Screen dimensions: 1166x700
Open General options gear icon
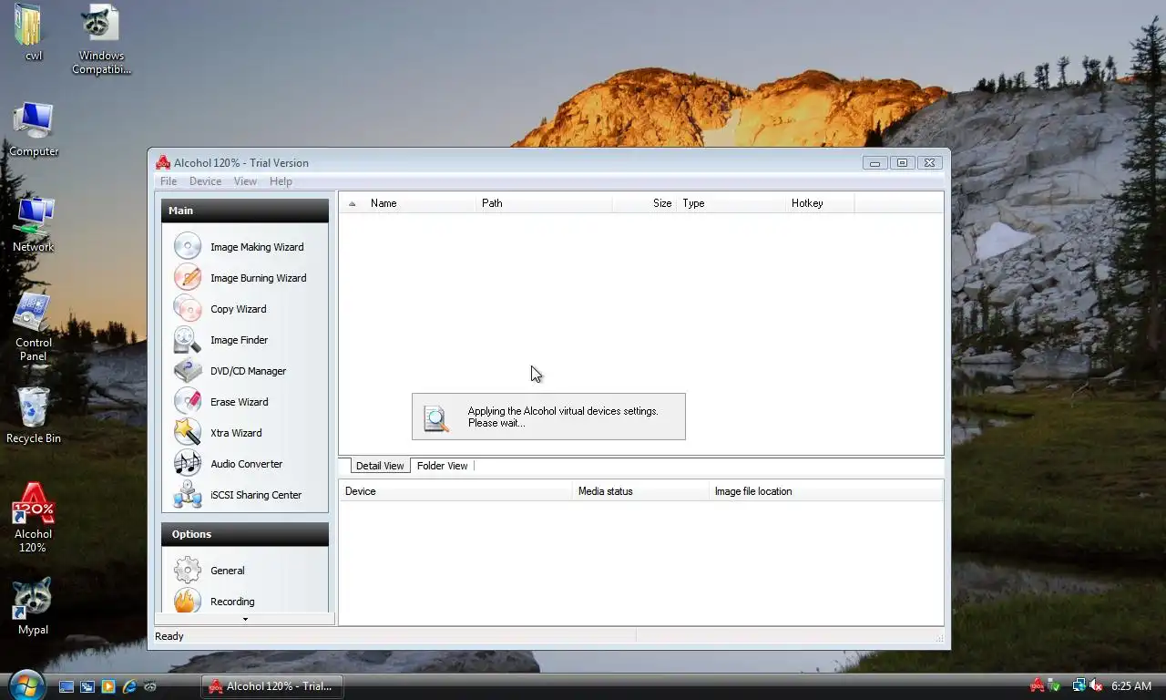pos(188,571)
